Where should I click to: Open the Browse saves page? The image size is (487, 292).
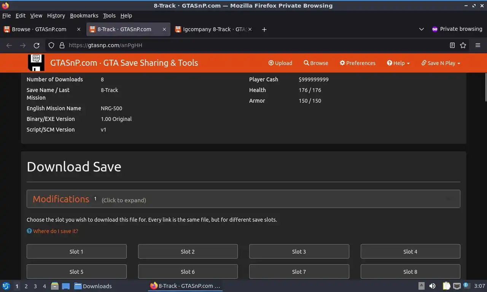point(316,63)
